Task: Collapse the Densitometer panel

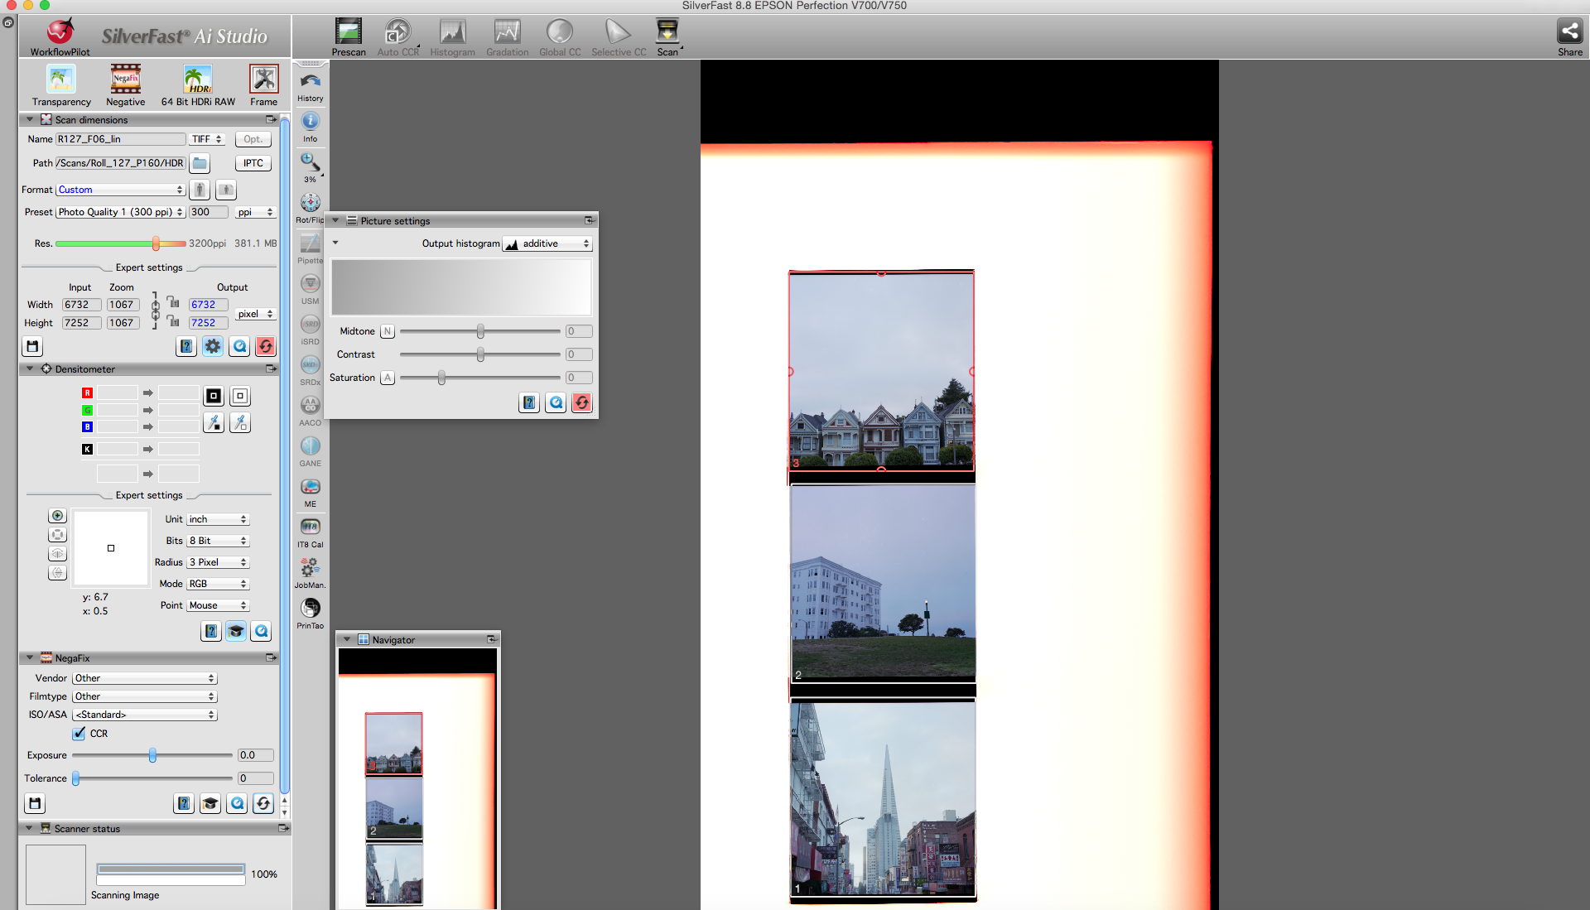Action: [30, 369]
